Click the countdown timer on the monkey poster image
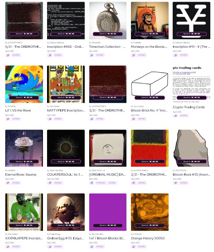Image resolution: width=214 pixels, height=252 pixels. click(x=150, y=34)
